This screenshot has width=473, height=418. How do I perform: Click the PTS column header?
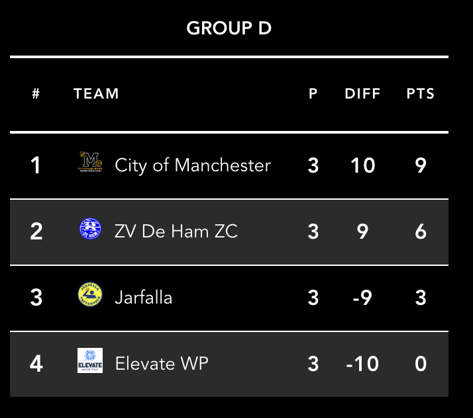coord(421,94)
